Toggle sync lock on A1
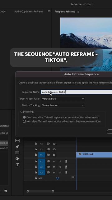This screenshot has width=112, height=200. 48,161
